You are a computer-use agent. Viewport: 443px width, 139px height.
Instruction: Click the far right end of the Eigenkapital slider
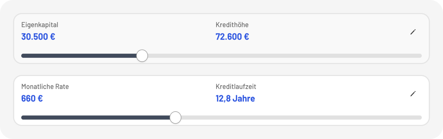tap(420, 56)
